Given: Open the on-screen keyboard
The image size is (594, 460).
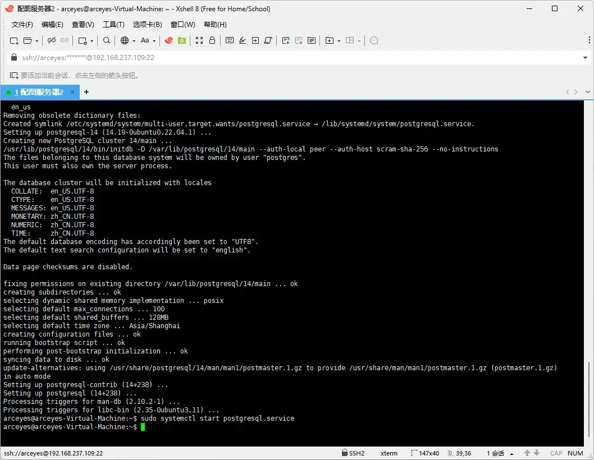Looking at the screenshot, I should click(229, 40).
